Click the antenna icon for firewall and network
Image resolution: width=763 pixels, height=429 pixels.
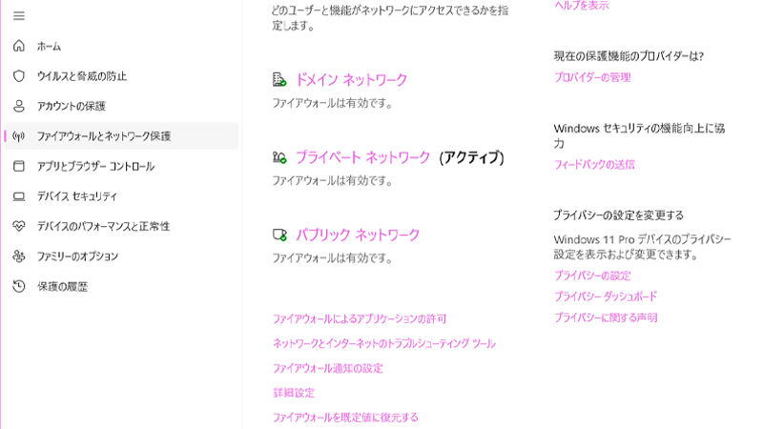18,136
